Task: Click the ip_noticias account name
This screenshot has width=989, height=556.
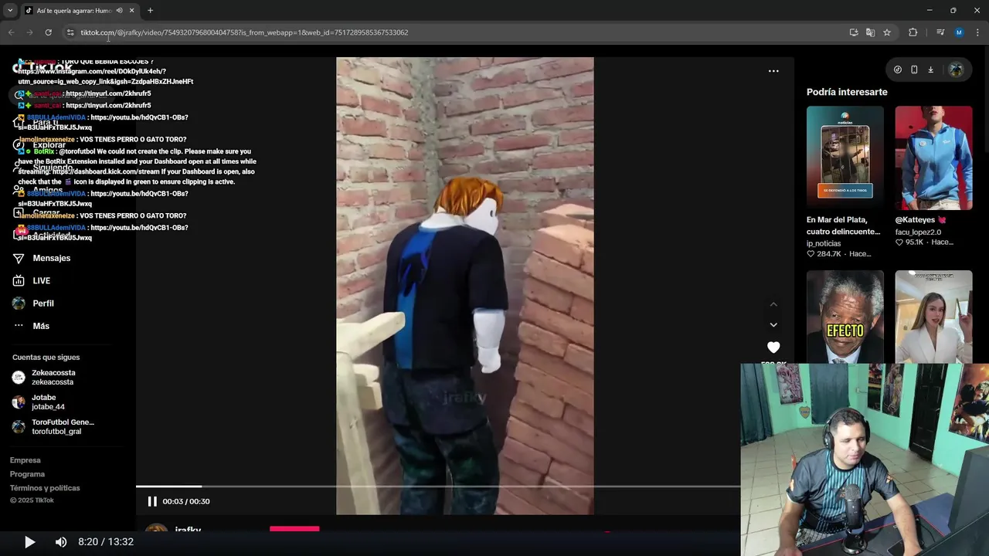Action: 824,243
